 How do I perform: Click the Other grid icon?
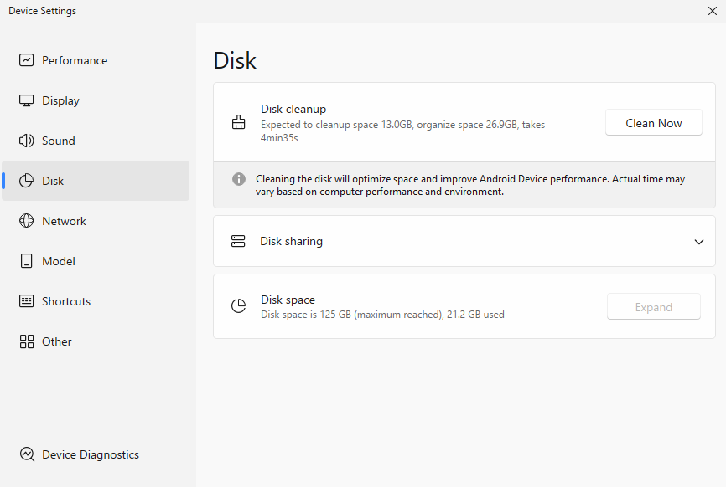point(27,341)
